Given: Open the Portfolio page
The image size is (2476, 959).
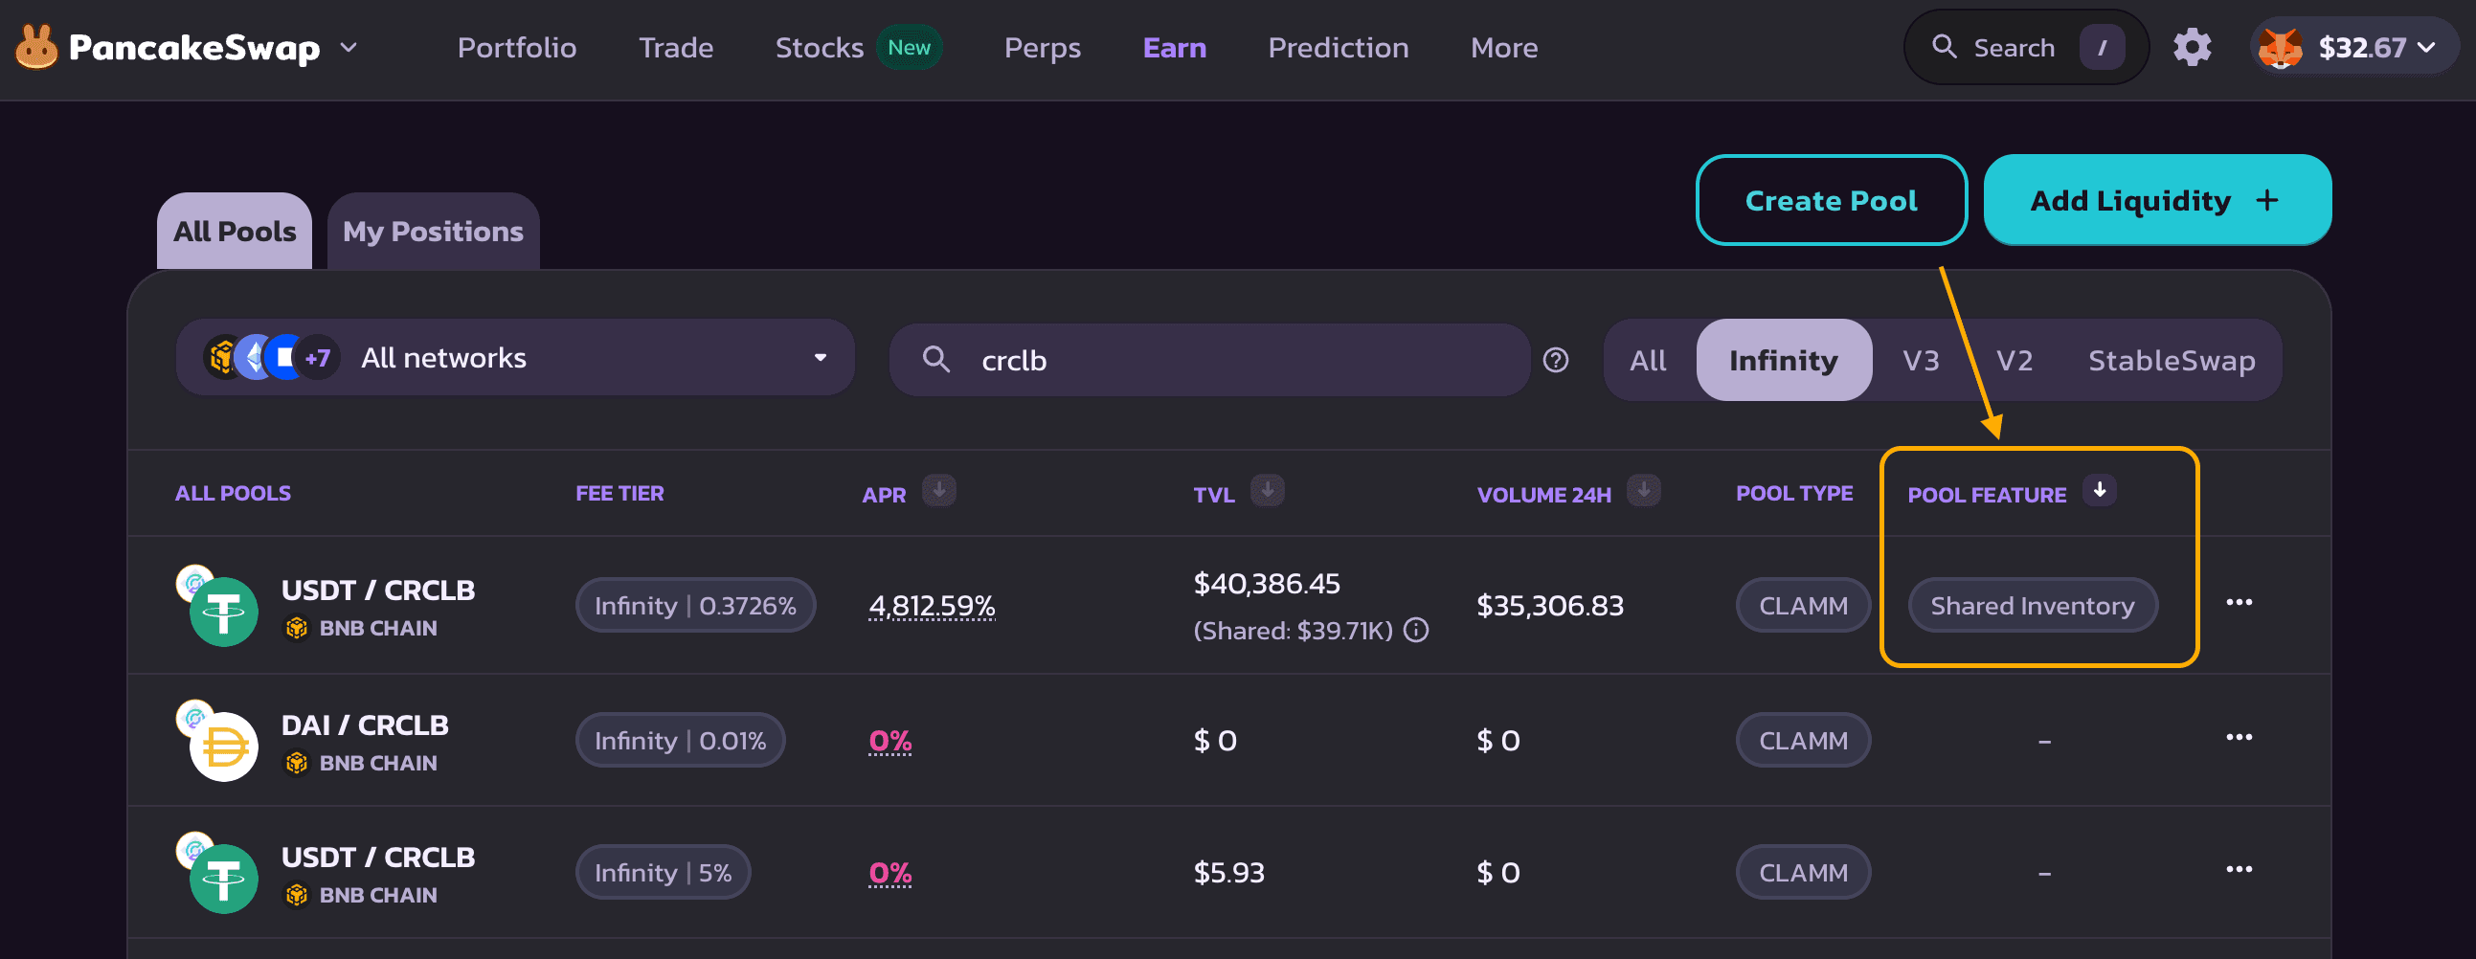Looking at the screenshot, I should (517, 47).
